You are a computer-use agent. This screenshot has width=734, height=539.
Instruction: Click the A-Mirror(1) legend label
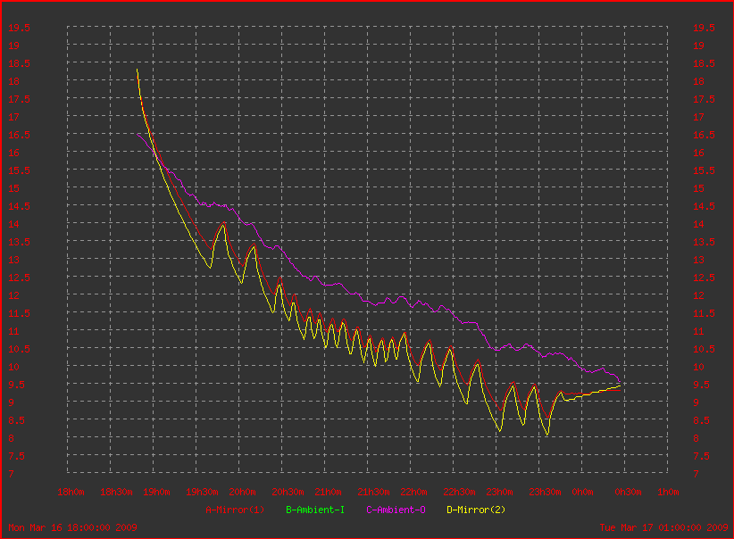pyautogui.click(x=235, y=510)
